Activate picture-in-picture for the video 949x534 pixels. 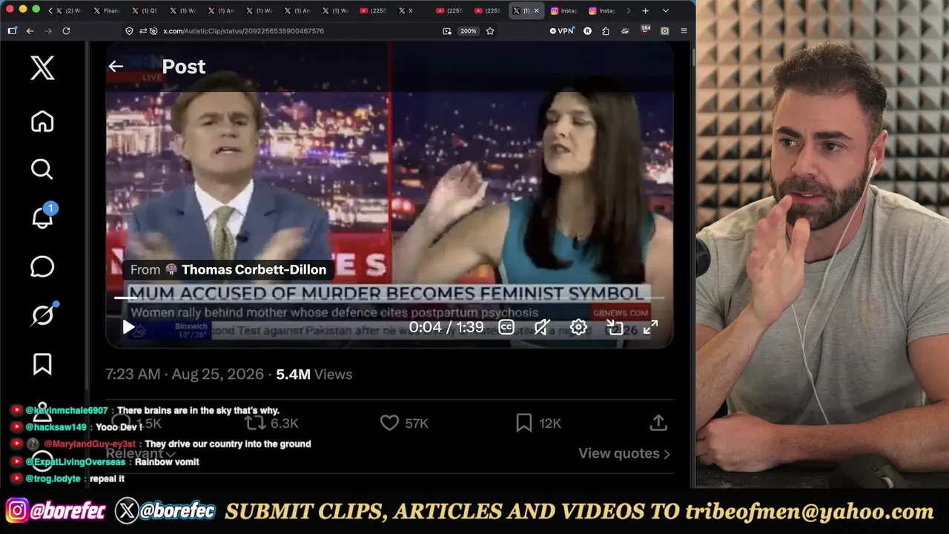tap(615, 327)
